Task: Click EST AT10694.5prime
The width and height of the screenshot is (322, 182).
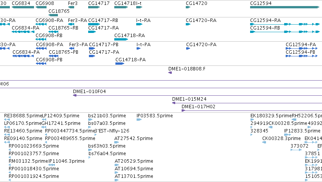Action: pos(134,169)
